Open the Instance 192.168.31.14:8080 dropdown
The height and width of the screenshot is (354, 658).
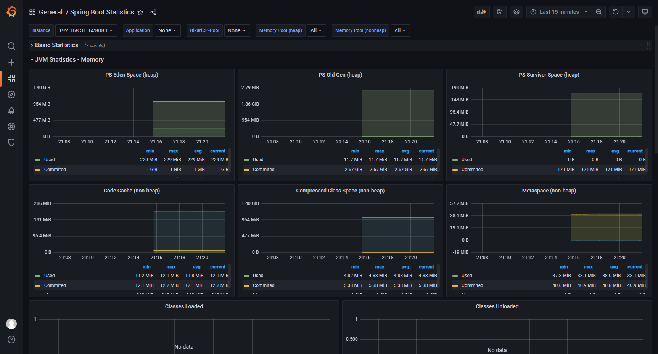[x=86, y=30]
